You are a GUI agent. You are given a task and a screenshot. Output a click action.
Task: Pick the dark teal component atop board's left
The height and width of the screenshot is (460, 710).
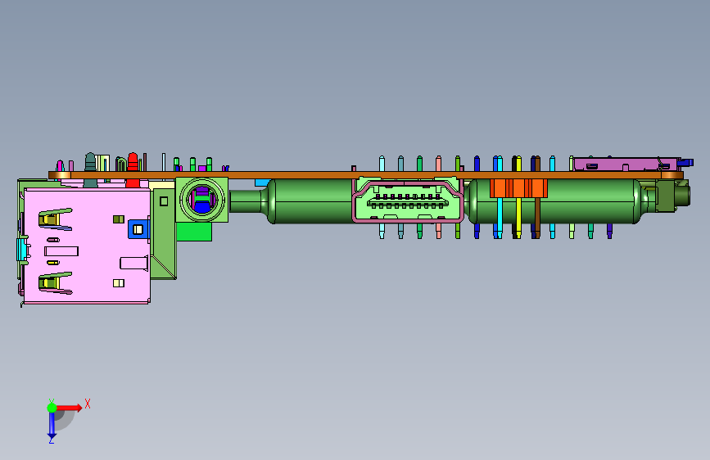[91, 162]
